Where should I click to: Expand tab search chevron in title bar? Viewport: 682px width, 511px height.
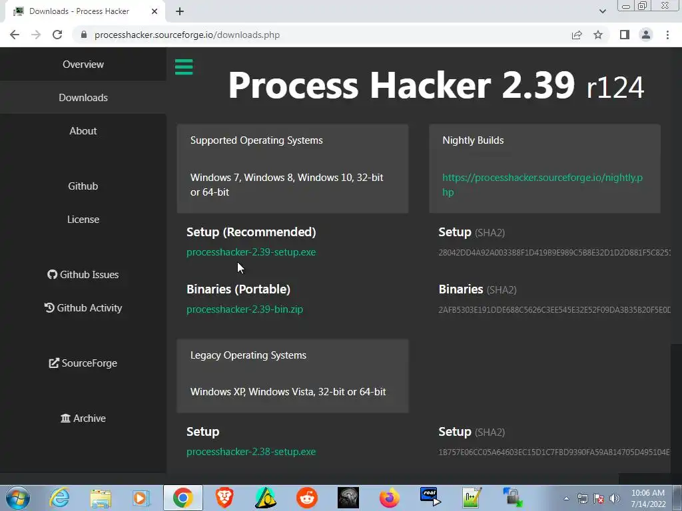point(602,11)
